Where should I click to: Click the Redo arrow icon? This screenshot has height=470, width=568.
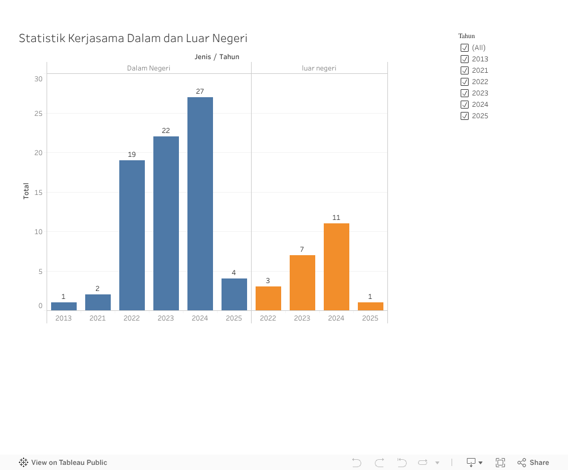[379, 463]
